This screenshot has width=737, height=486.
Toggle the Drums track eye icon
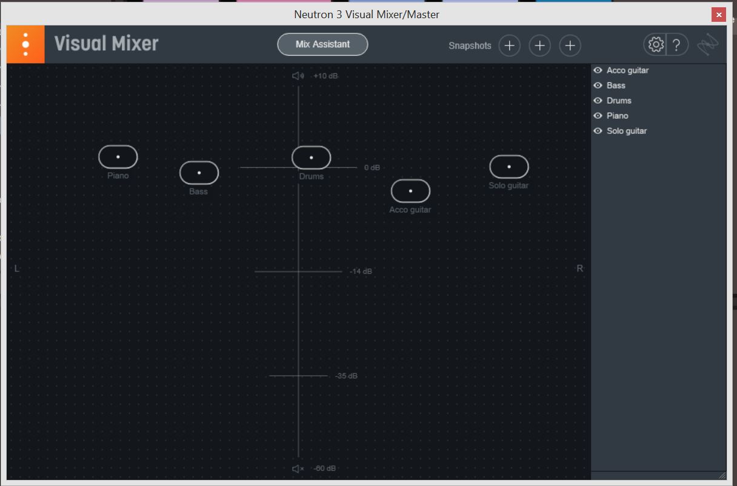(x=598, y=101)
